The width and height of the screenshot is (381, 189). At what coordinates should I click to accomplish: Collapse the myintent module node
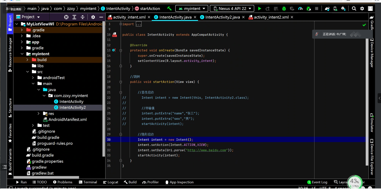coord(22,54)
